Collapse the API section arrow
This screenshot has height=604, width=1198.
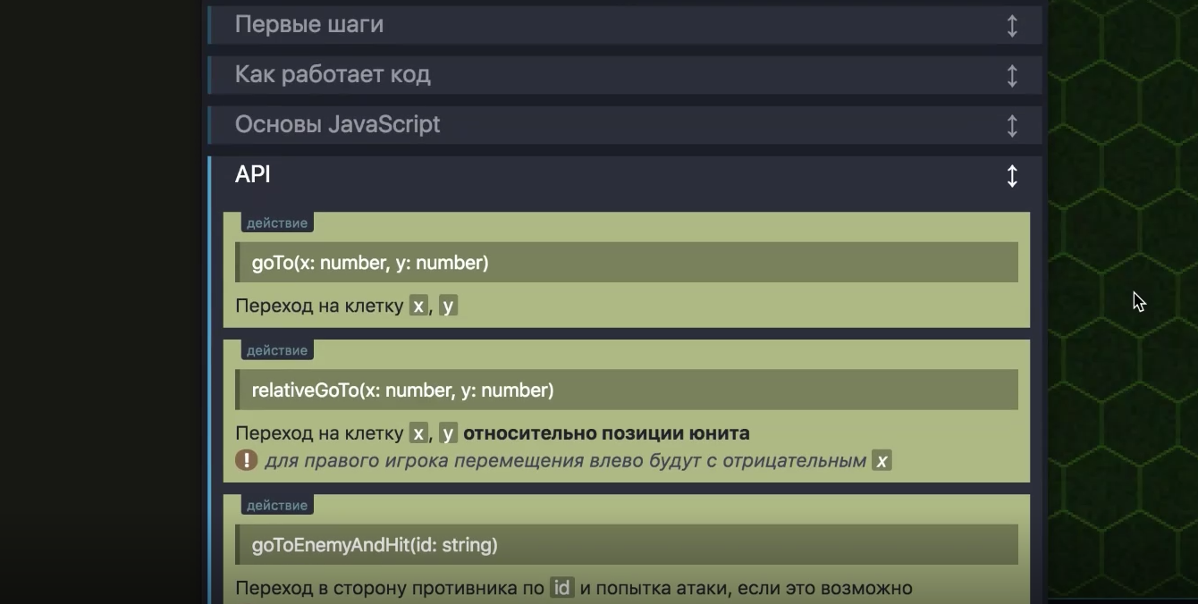[1012, 176]
